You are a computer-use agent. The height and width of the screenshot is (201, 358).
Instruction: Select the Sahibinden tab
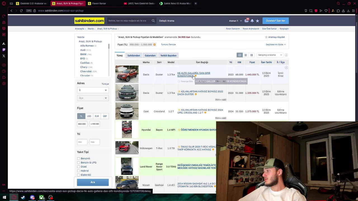[134, 56]
